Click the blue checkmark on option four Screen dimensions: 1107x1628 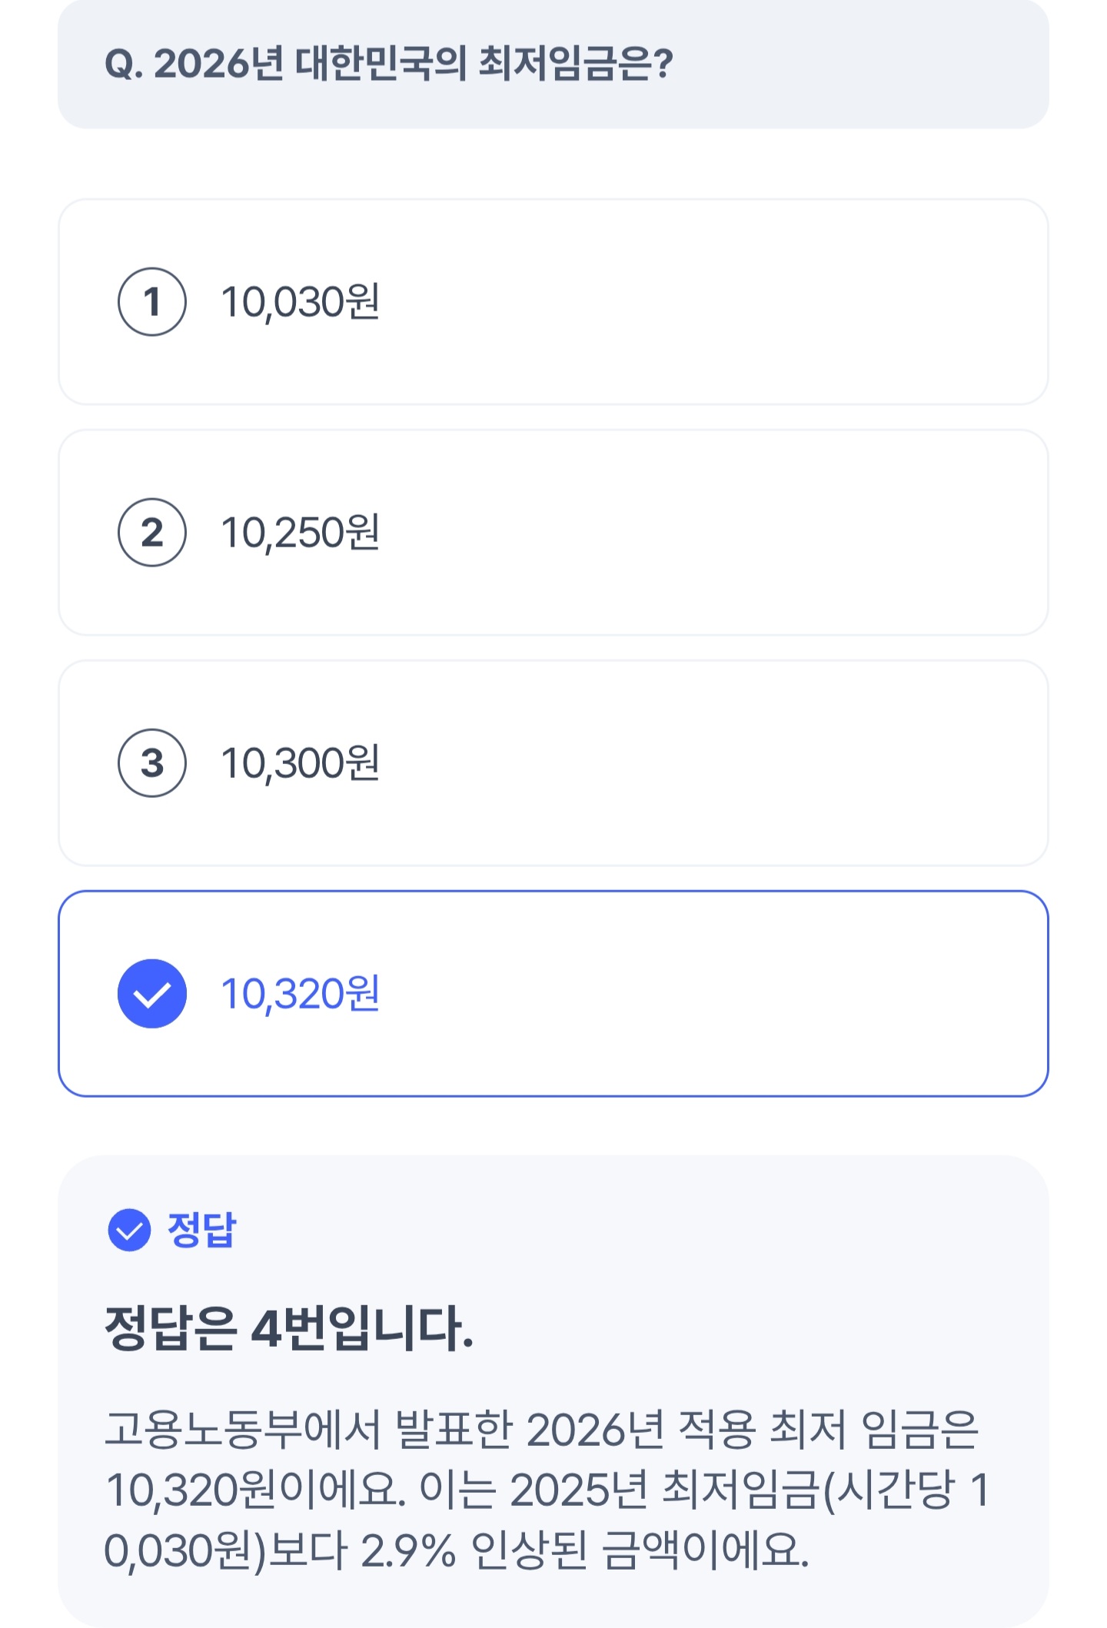151,993
